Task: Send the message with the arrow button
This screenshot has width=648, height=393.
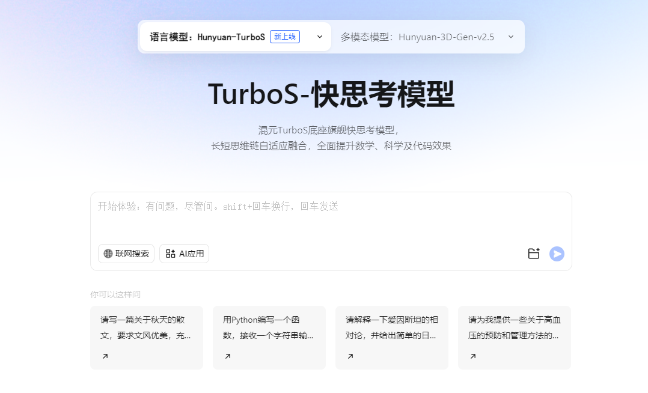Action: pyautogui.click(x=557, y=254)
